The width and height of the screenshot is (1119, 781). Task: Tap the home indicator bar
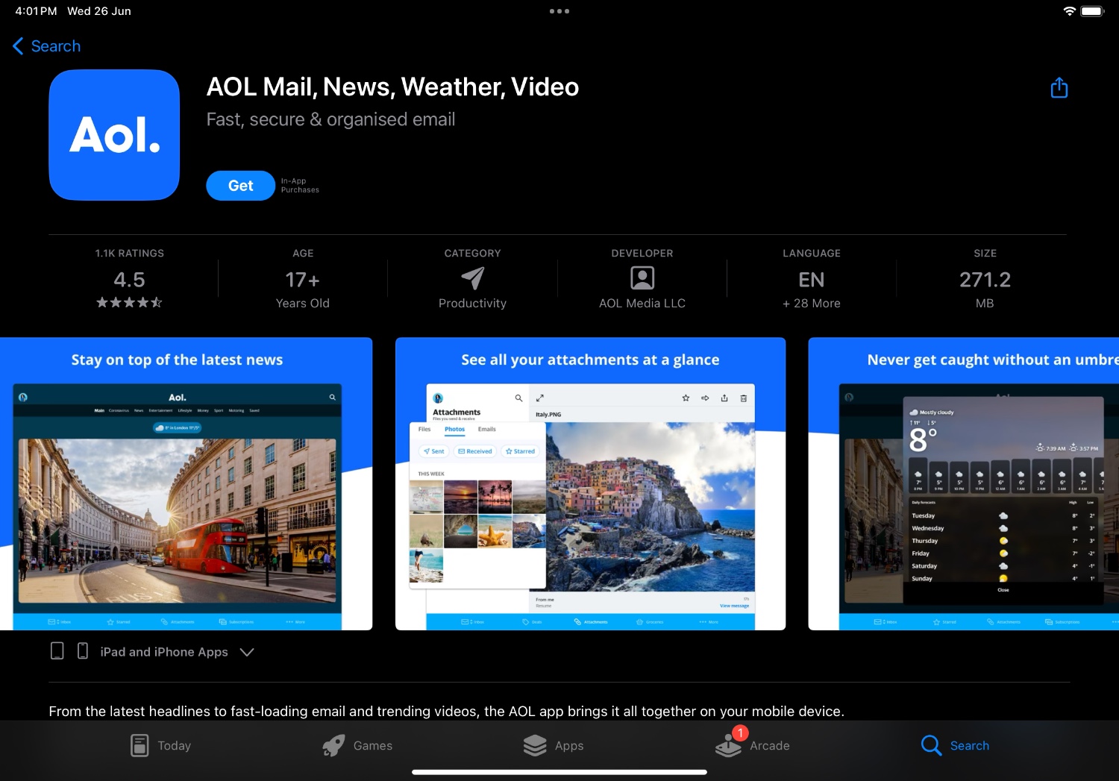pos(559,772)
